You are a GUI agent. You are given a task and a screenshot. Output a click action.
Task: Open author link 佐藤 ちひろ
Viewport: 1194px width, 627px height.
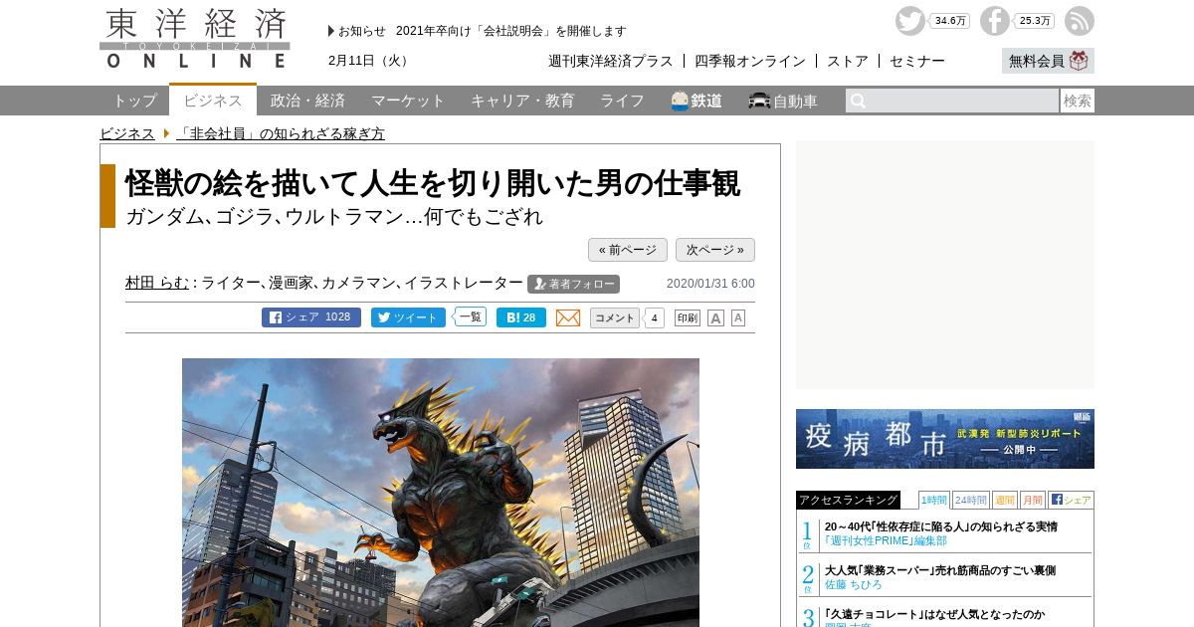pos(854,584)
